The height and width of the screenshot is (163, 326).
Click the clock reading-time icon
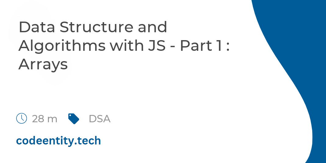pos(21,118)
